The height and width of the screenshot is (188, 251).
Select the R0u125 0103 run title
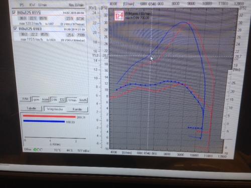30,29
